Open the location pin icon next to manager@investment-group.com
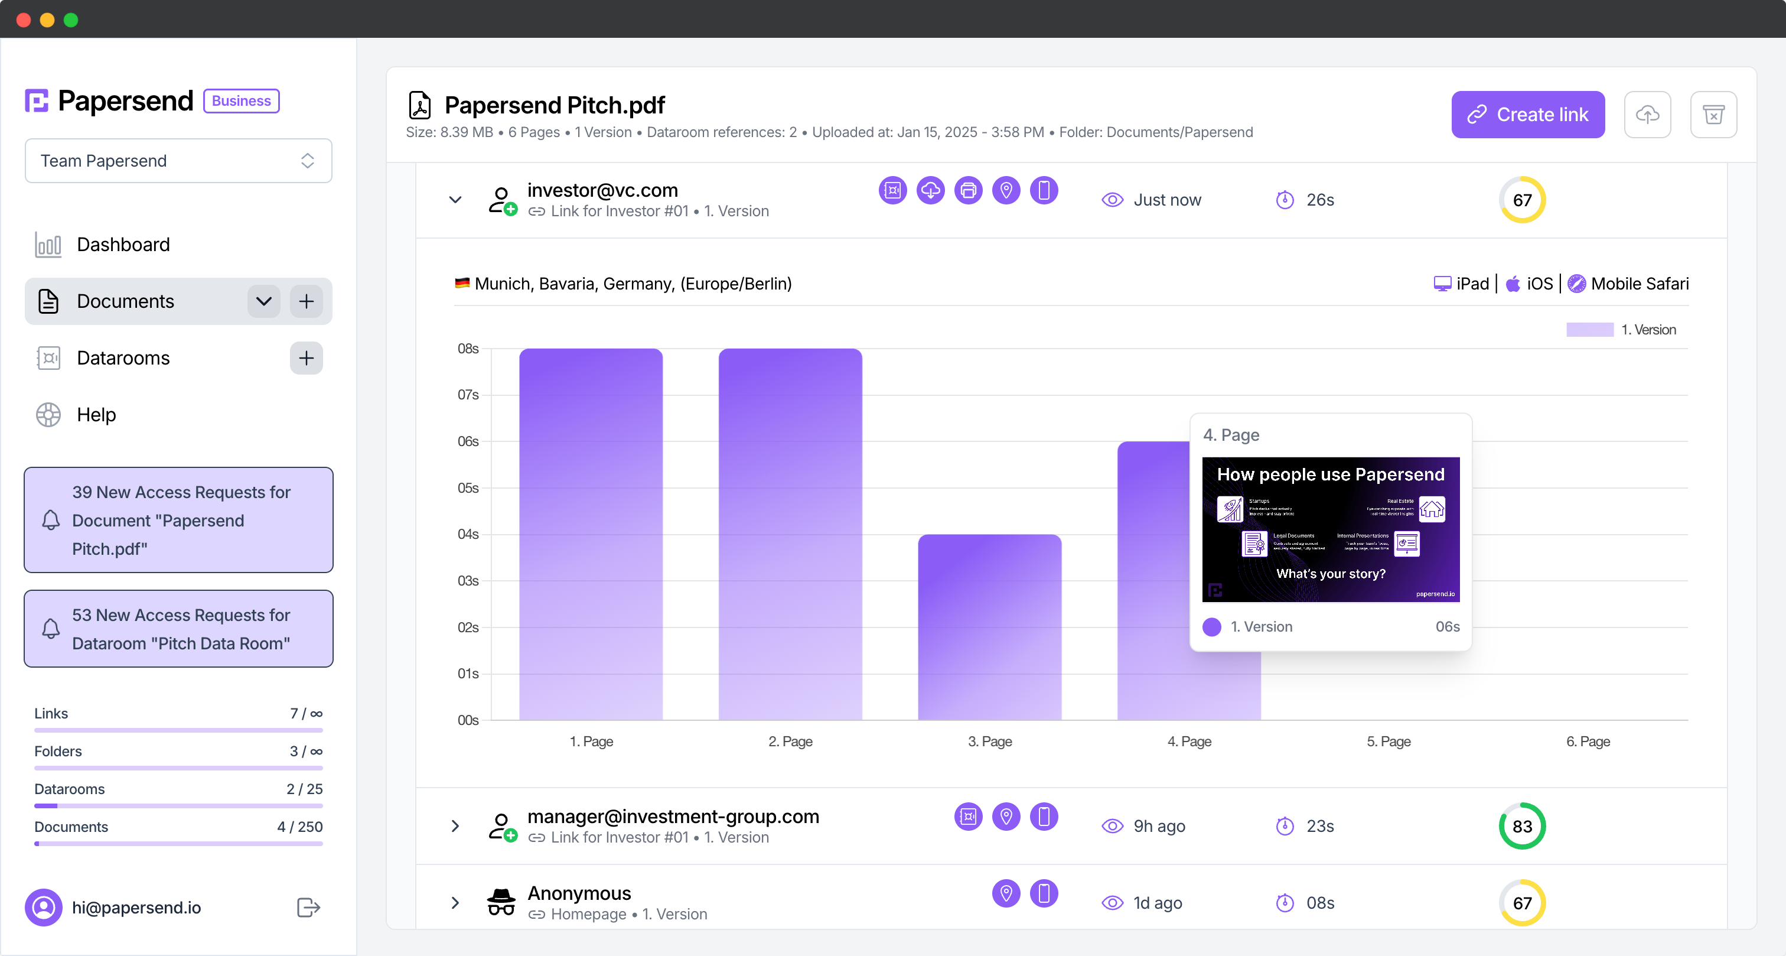The height and width of the screenshot is (956, 1786). coord(1006,817)
